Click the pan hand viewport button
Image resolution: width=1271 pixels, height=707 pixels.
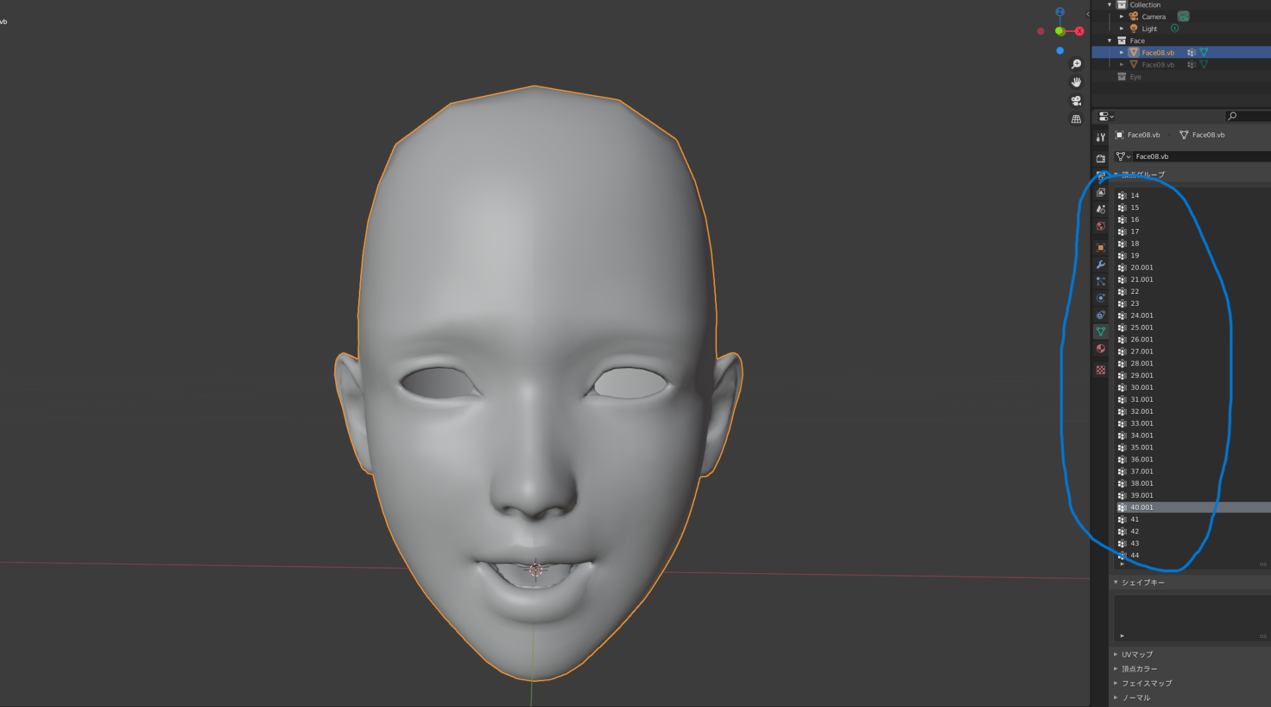click(1076, 82)
